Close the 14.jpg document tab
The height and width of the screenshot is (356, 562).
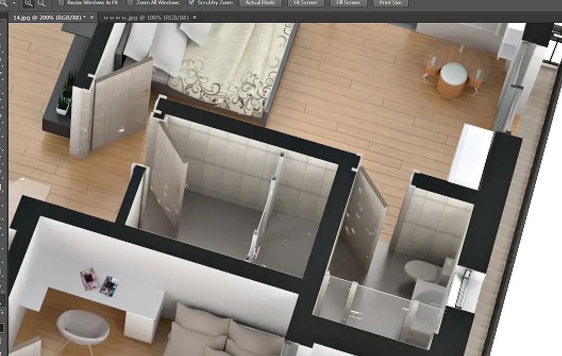click(92, 17)
